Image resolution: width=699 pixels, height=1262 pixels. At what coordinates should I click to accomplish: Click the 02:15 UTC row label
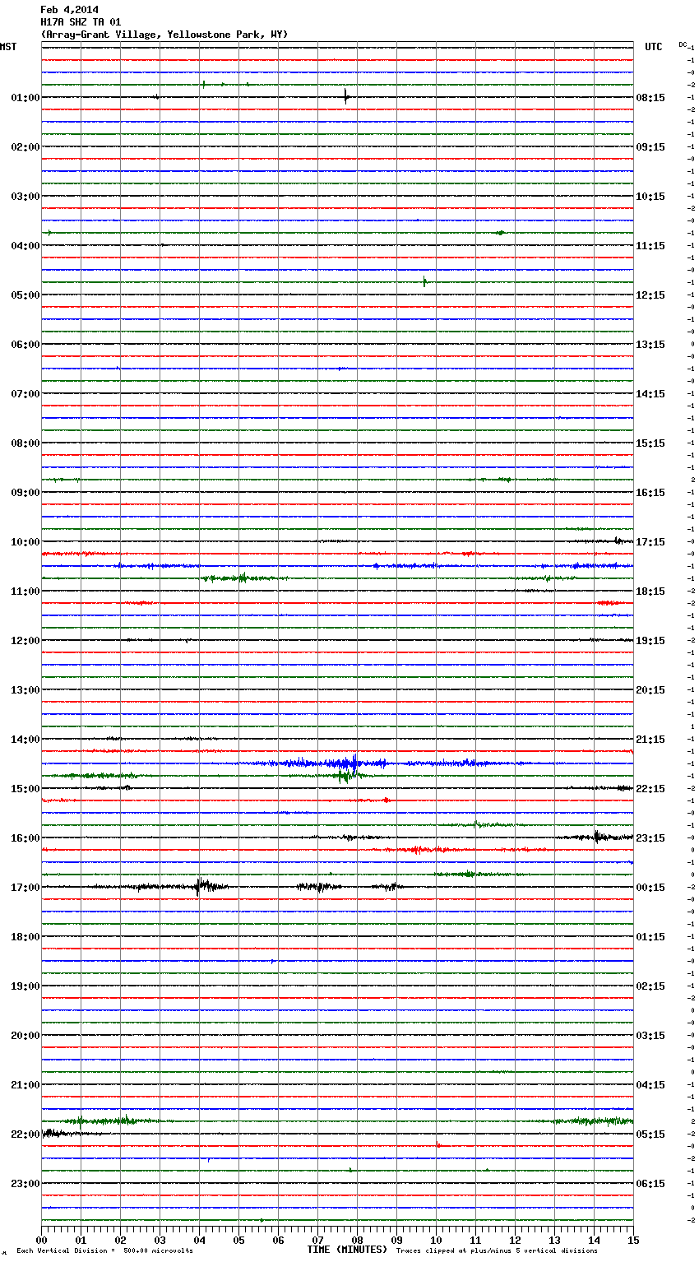pyautogui.click(x=650, y=986)
